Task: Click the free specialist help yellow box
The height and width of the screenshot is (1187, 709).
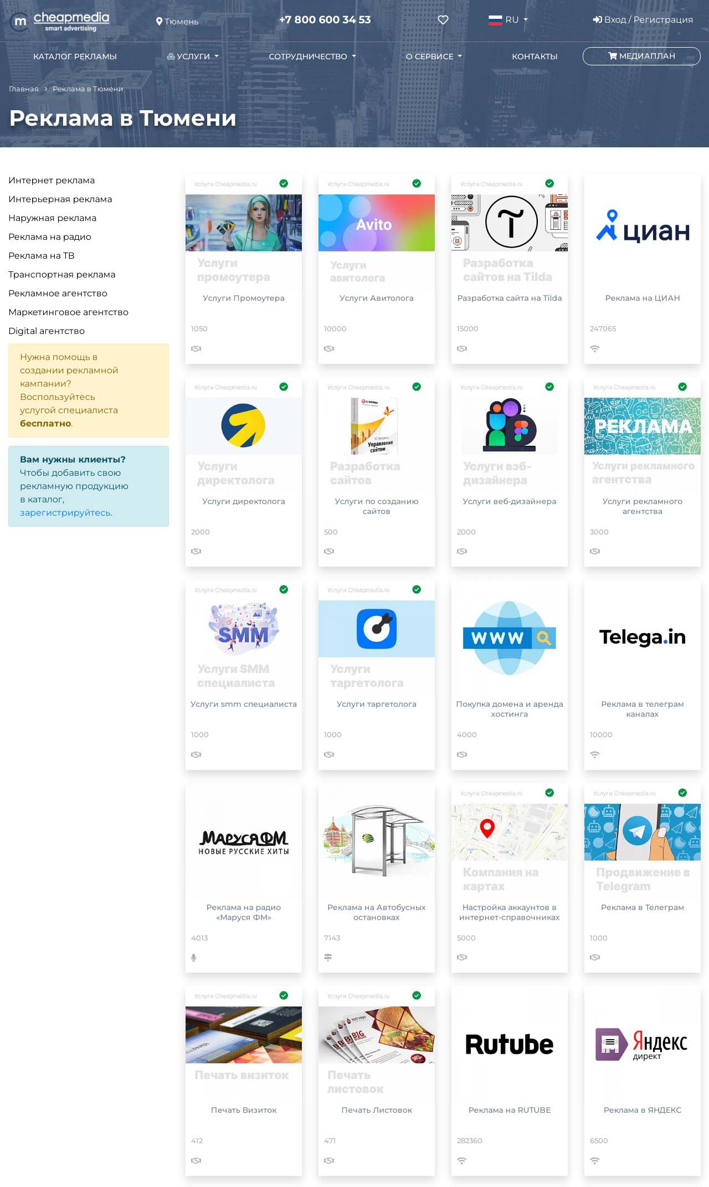Action: click(89, 390)
